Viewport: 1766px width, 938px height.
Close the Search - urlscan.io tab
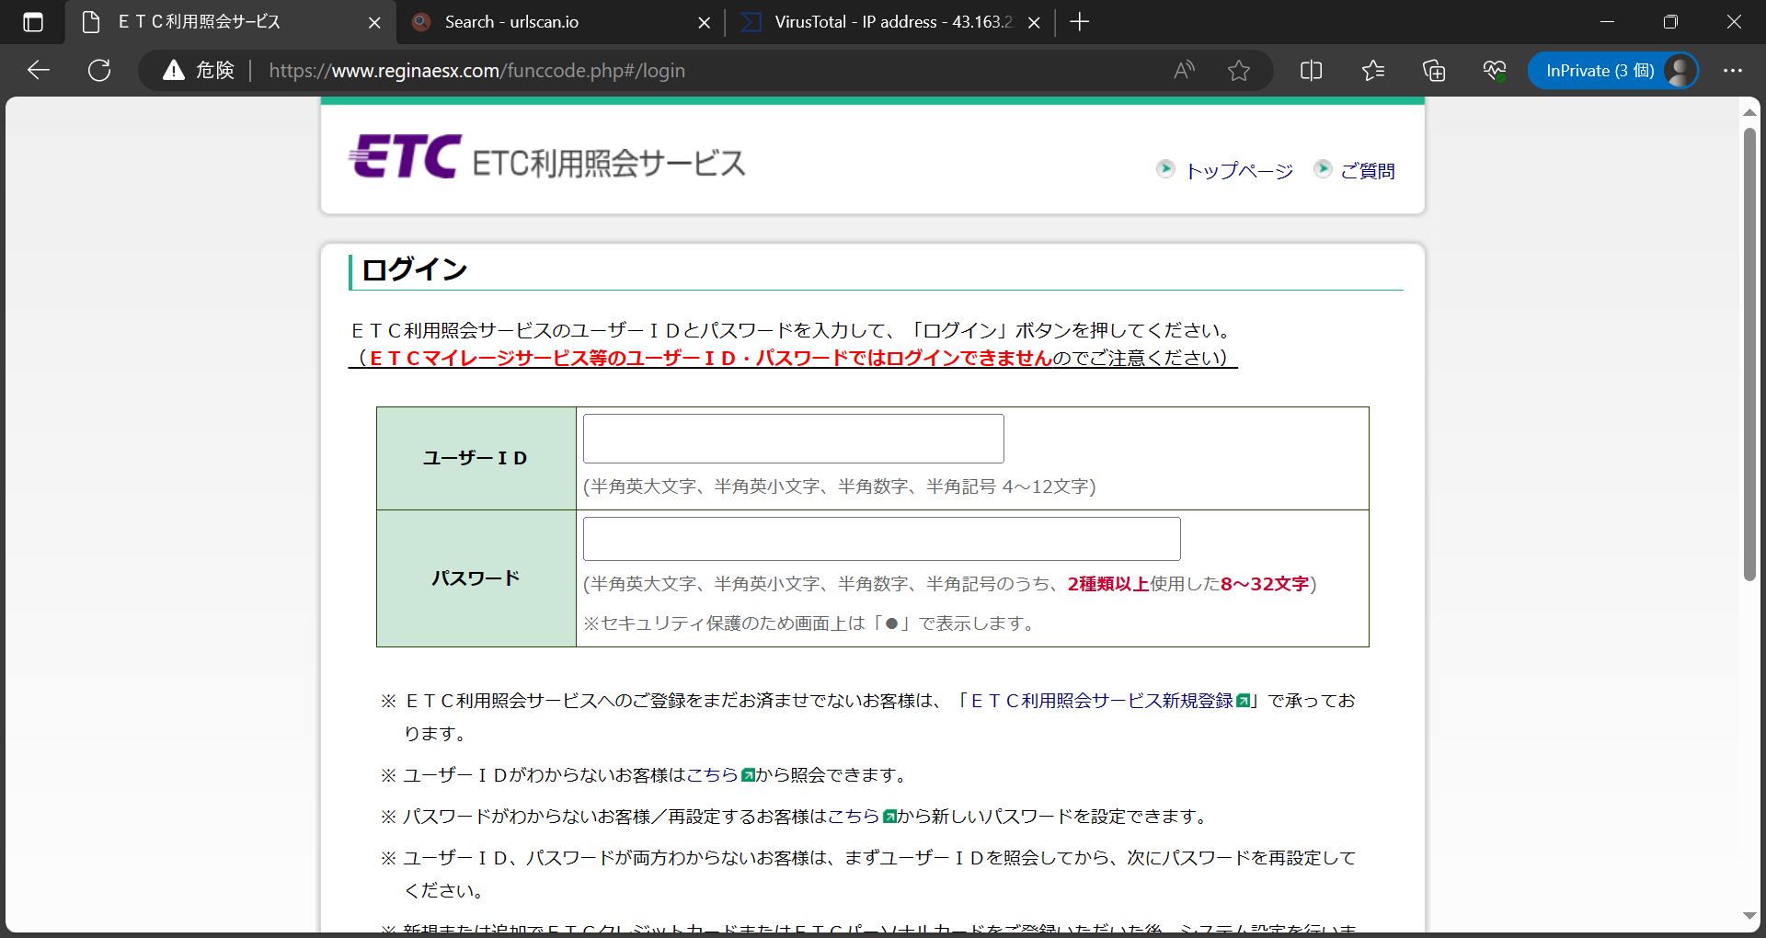(x=705, y=23)
